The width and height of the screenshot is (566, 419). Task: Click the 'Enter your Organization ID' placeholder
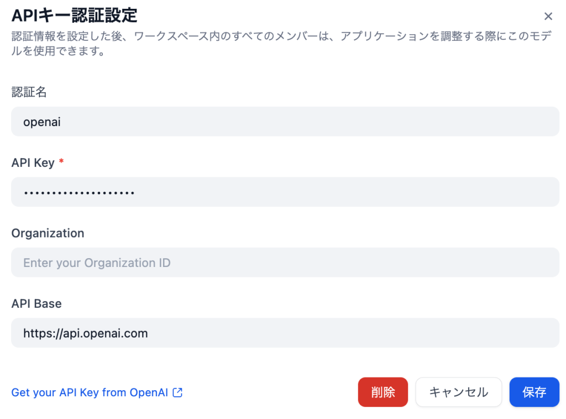tap(97, 263)
